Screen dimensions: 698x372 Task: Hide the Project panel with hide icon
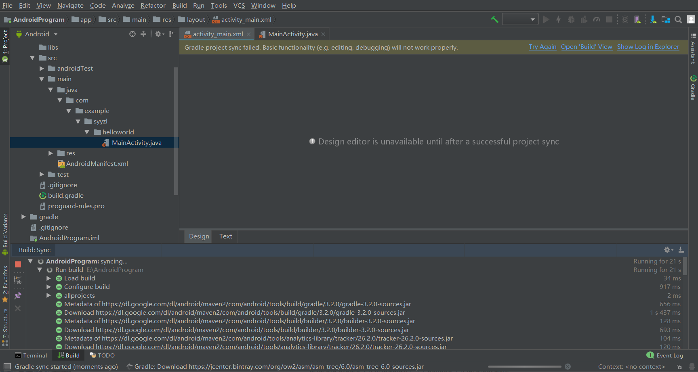click(172, 34)
